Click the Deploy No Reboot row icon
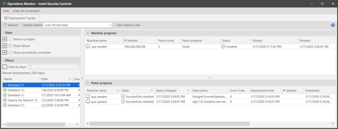The width and height of the screenshot is (338, 129). point(5,100)
